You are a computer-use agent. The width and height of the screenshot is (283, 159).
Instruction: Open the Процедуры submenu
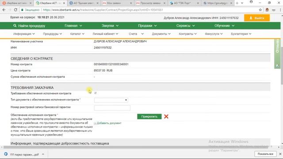52,34
